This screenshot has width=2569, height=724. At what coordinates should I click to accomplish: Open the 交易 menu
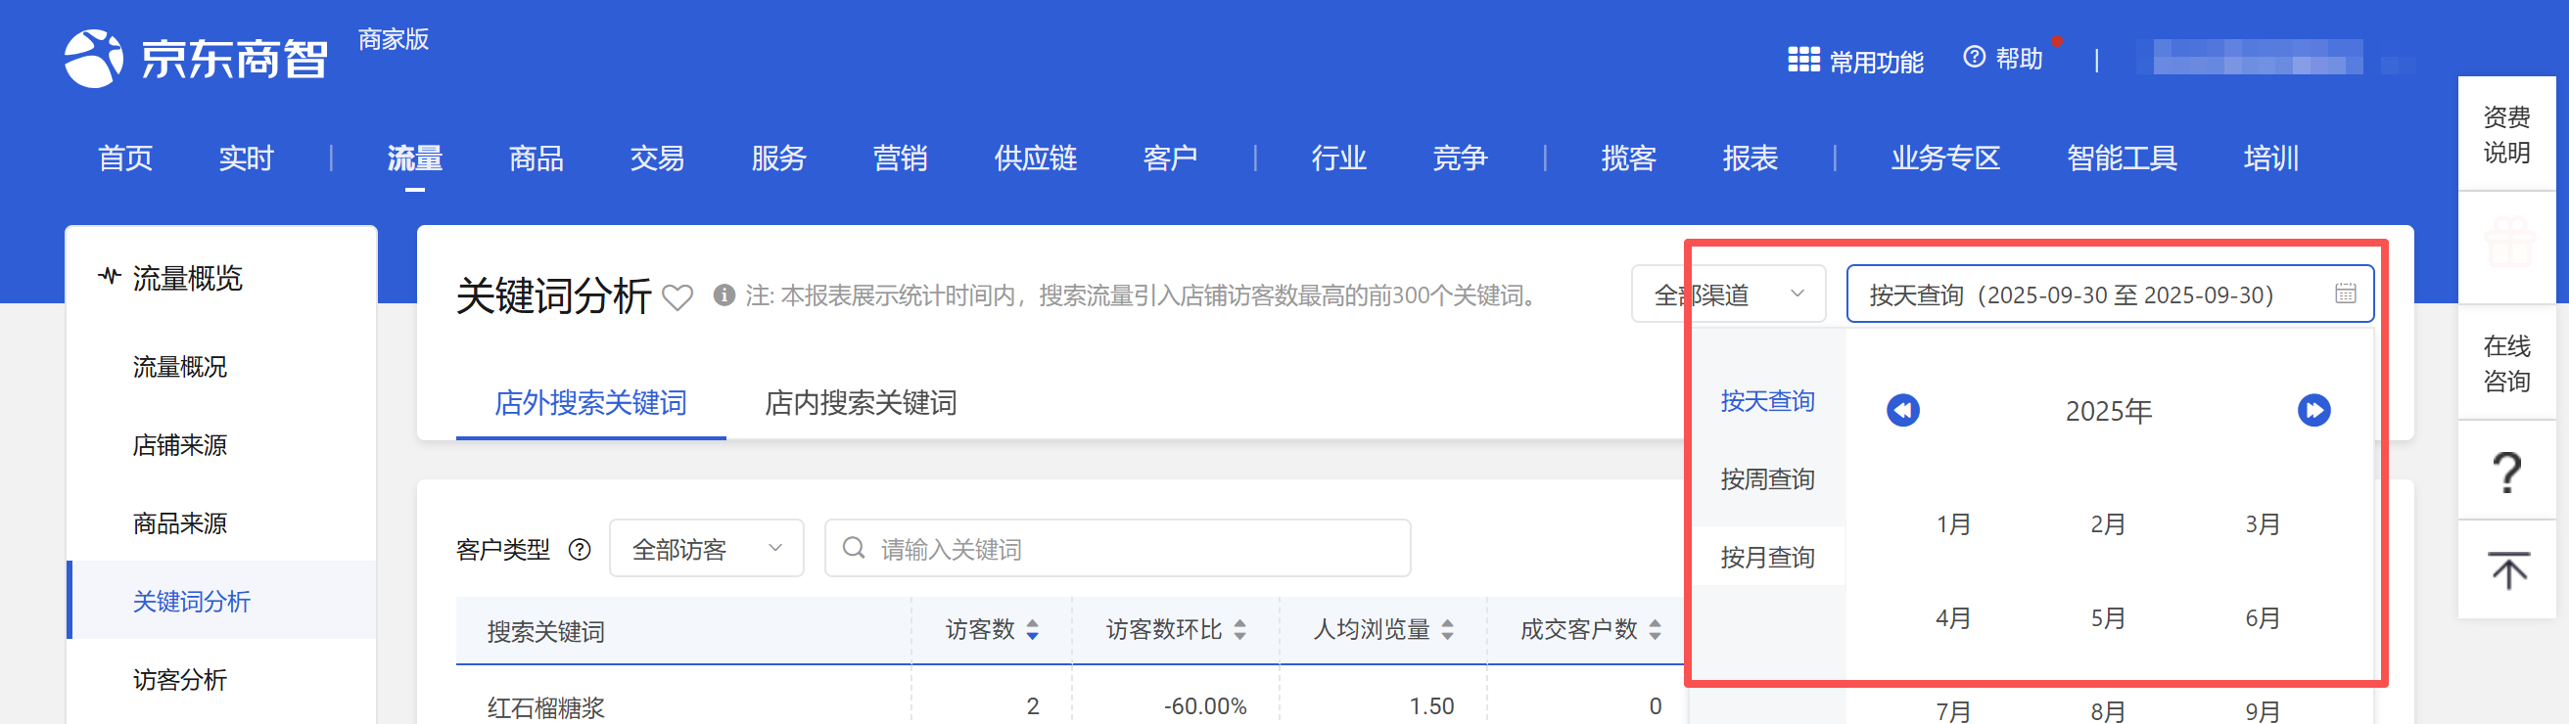657,158
